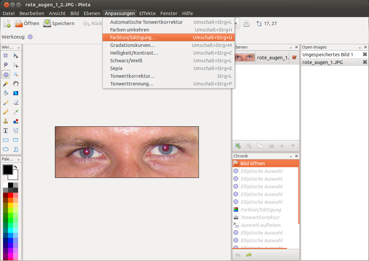Pick the Paint Bucket fill tool
The width and height of the screenshot is (369, 261).
click(6, 93)
